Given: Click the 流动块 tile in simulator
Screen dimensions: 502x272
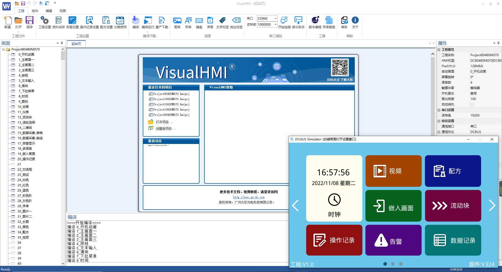Looking at the screenshot, I should click(x=453, y=206).
